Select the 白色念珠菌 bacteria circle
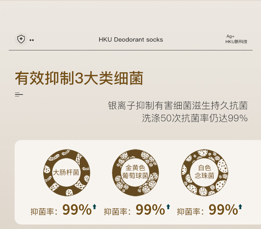The height and width of the screenshot is (229, 261). 205,172
